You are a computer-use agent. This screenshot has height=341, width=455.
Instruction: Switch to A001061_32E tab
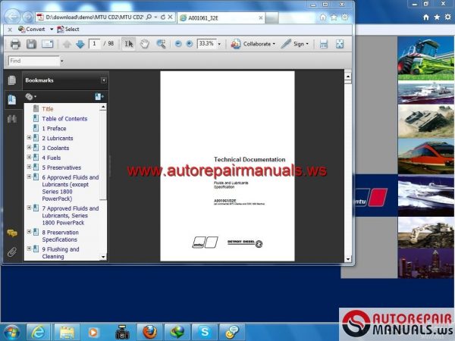click(221, 18)
